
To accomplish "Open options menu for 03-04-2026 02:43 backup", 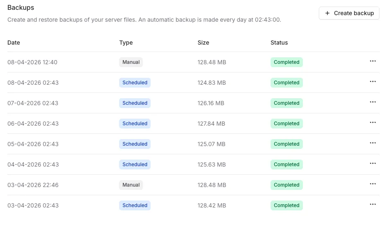I will [373, 205].
